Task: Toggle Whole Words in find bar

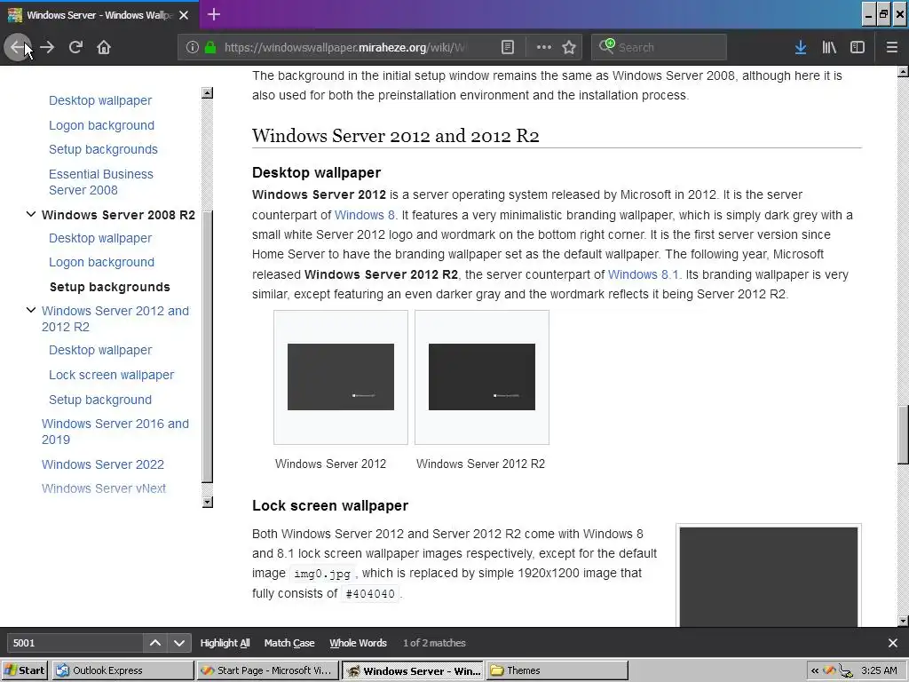Action: [x=358, y=643]
